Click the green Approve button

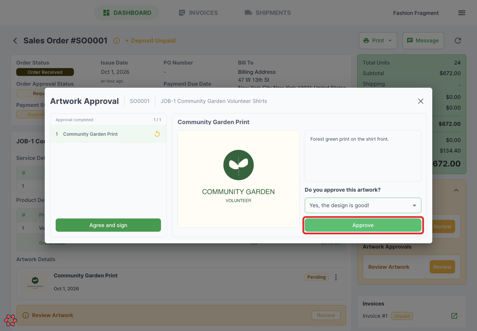click(363, 225)
